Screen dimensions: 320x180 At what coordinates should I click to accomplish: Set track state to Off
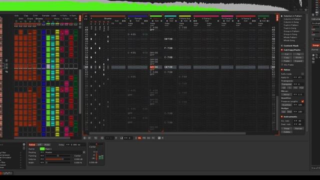39,144
